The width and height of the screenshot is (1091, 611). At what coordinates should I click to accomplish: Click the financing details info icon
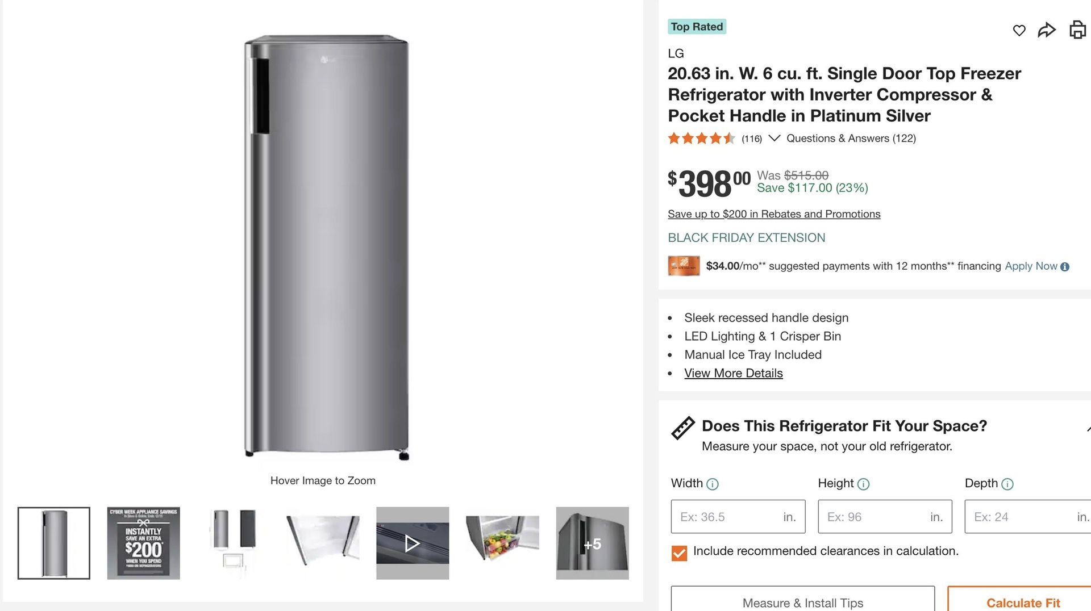pos(1065,266)
